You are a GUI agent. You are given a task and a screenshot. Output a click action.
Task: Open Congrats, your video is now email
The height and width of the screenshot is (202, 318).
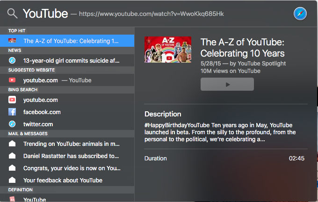pyautogui.click(x=67, y=168)
